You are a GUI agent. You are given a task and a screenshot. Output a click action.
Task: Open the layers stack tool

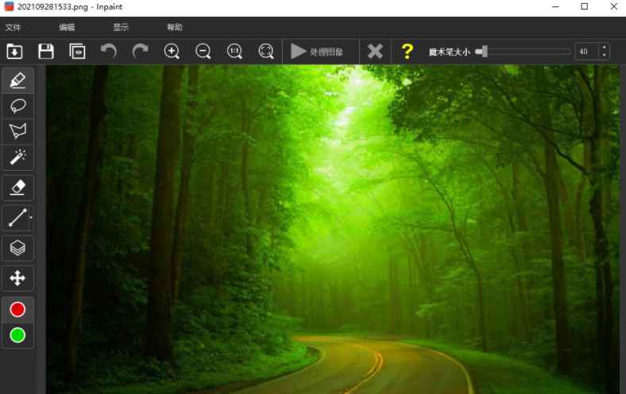(x=17, y=248)
